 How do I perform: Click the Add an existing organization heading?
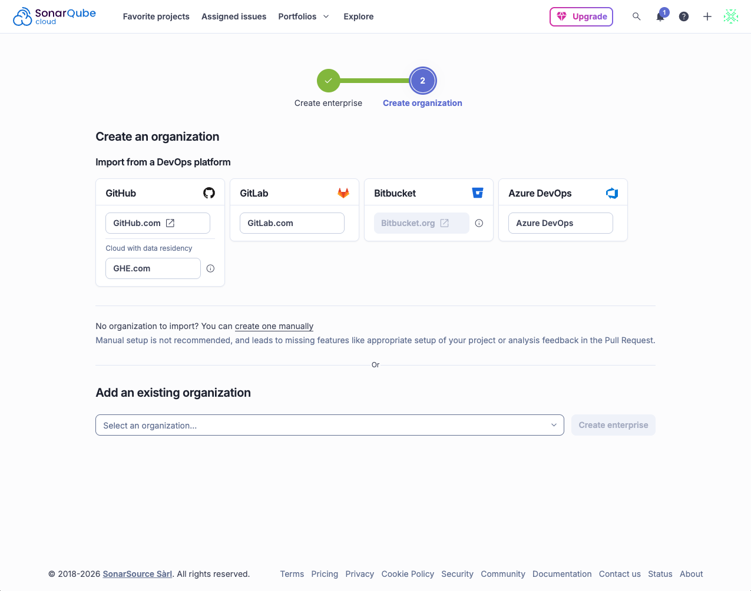point(173,393)
